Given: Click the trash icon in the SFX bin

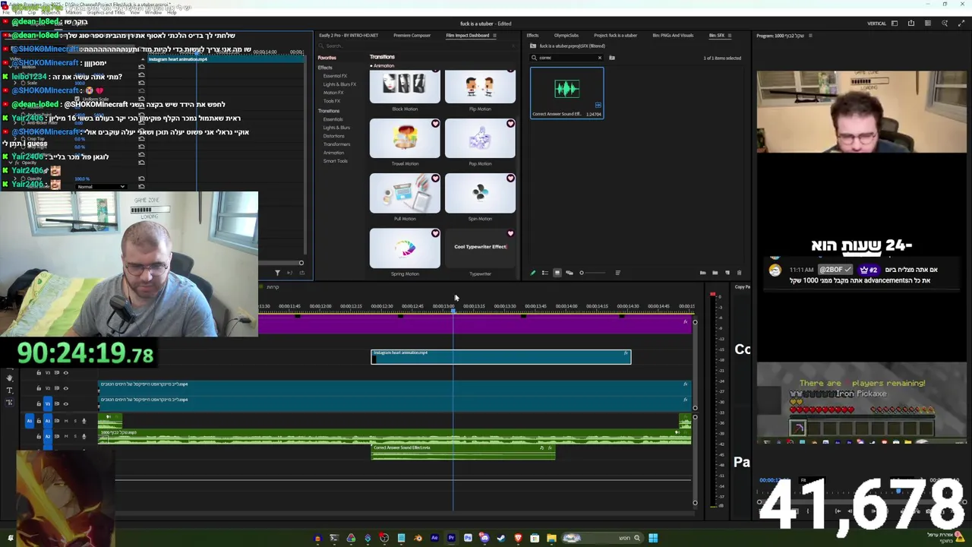Looking at the screenshot, I should [x=739, y=273].
